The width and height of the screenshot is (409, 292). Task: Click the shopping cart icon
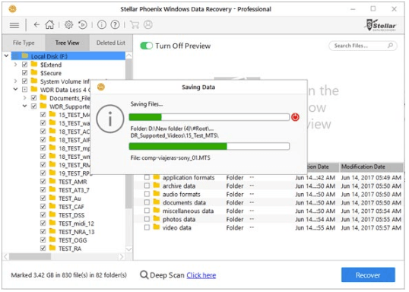point(135,25)
